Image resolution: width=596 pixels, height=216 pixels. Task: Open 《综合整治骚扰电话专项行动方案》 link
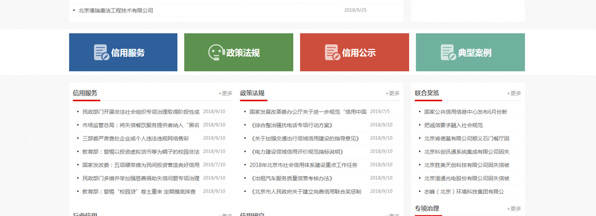[291, 125]
